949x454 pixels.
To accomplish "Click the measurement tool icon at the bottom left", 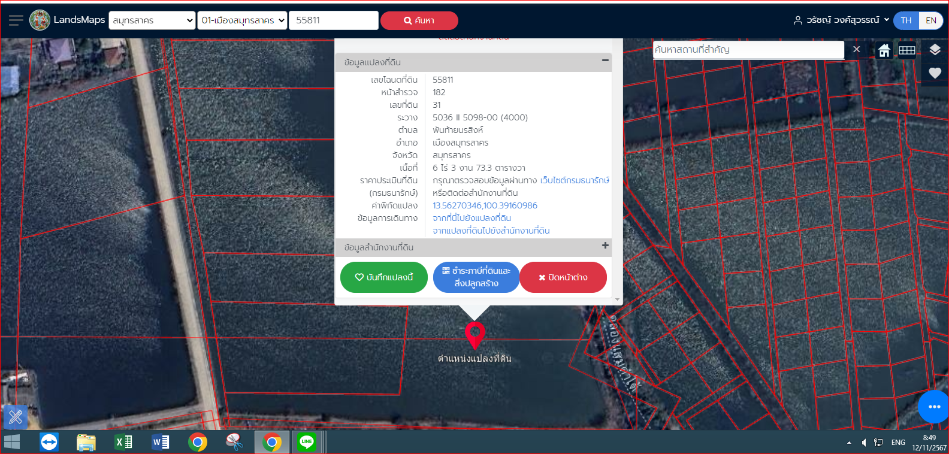I will tap(16, 417).
